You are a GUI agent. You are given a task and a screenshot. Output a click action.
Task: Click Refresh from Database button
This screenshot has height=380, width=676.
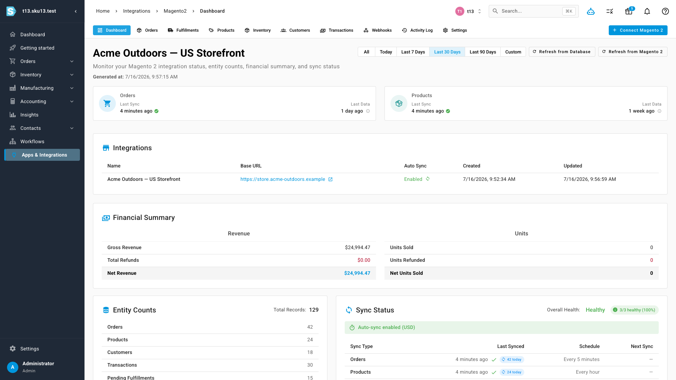562,52
